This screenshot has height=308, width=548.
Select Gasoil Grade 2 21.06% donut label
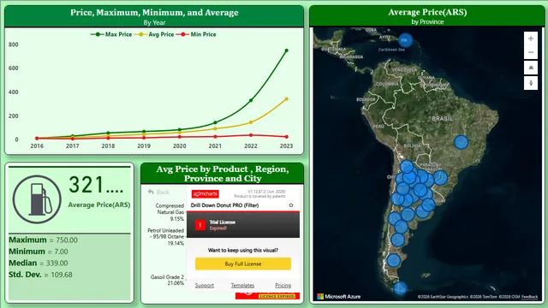point(168,280)
